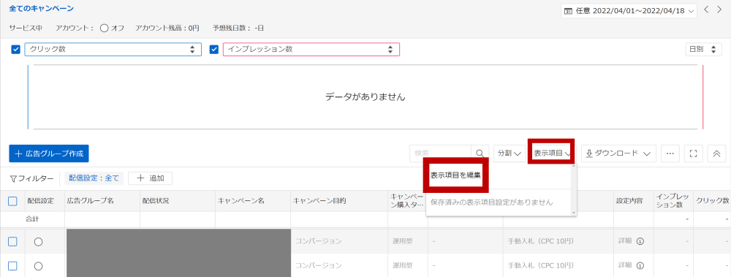Check the first ad group row checkbox
The height and width of the screenshot is (277, 731).
(x=13, y=241)
